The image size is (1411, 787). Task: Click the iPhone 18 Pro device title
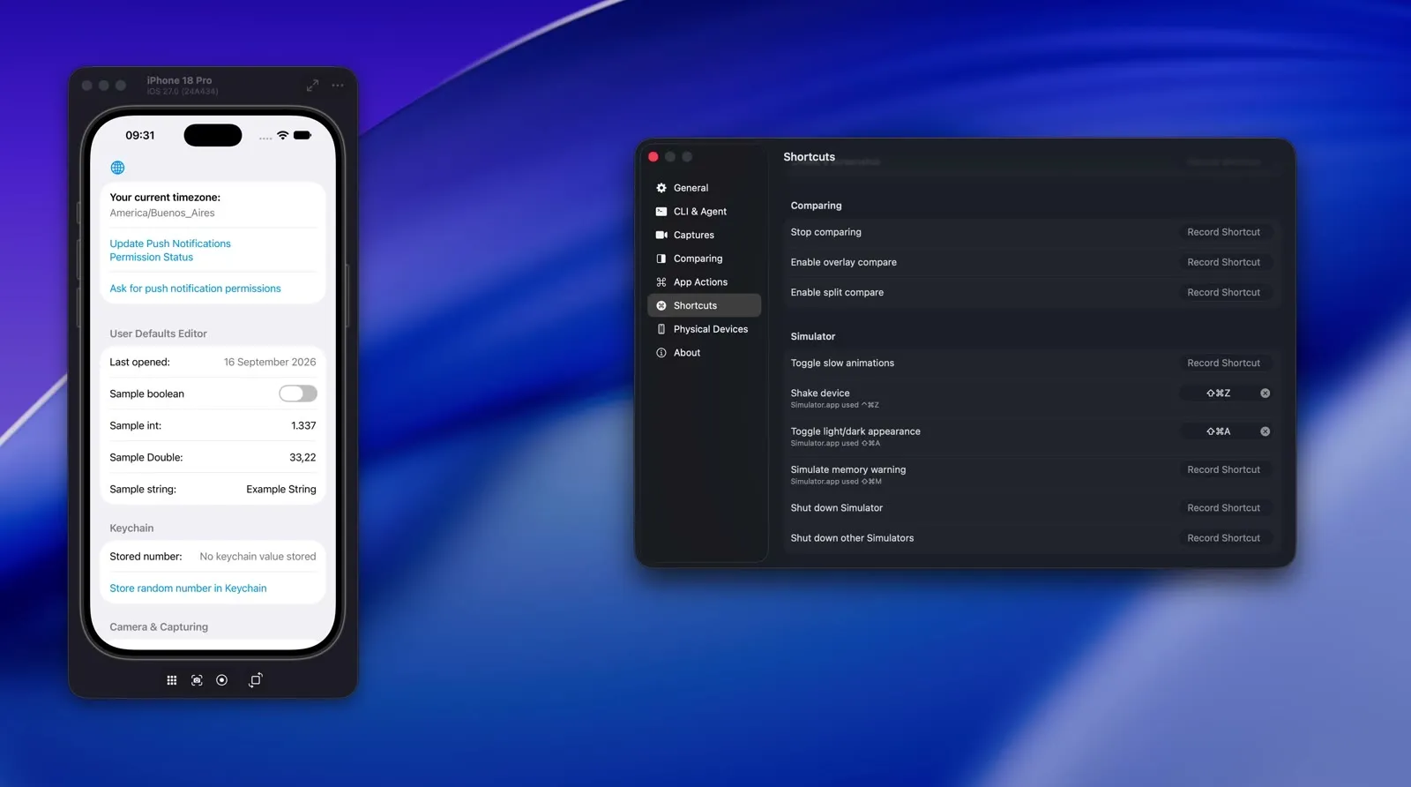coord(179,80)
